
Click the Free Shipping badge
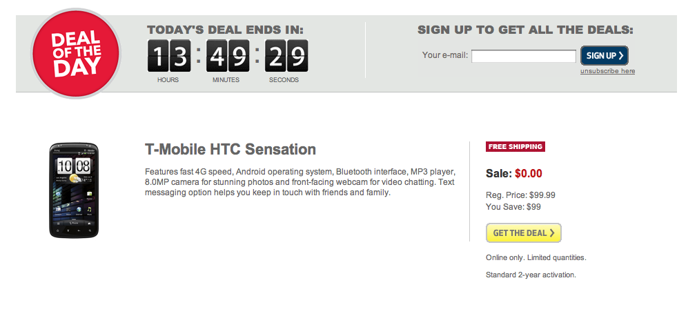516,146
